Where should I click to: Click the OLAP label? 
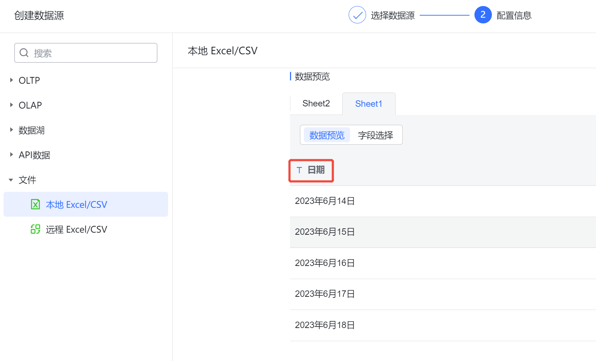tap(30, 105)
